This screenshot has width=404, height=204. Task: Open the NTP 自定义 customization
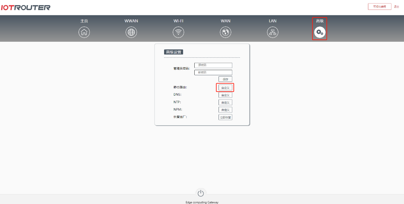225,102
